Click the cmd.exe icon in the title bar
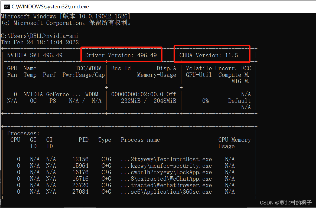 click(x=7, y=7)
